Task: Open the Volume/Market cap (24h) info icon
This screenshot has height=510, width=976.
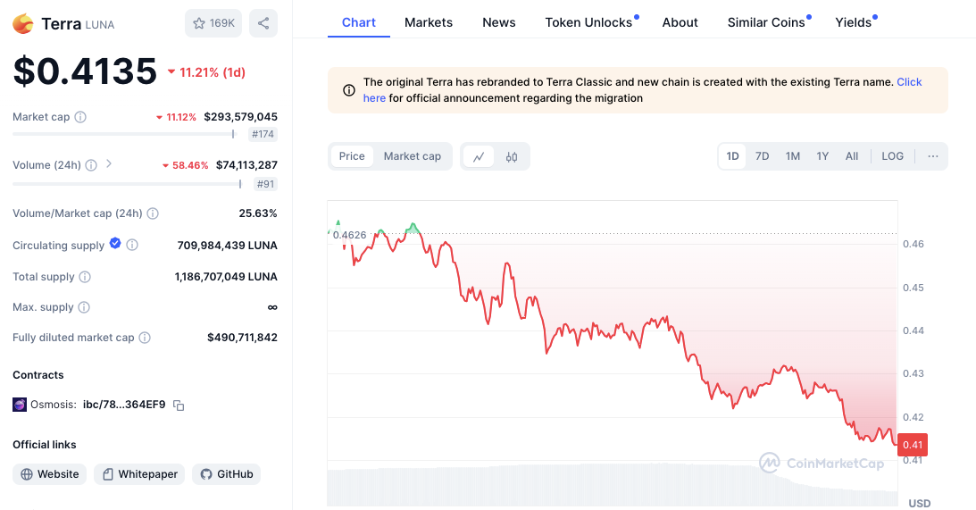Action: point(153,213)
